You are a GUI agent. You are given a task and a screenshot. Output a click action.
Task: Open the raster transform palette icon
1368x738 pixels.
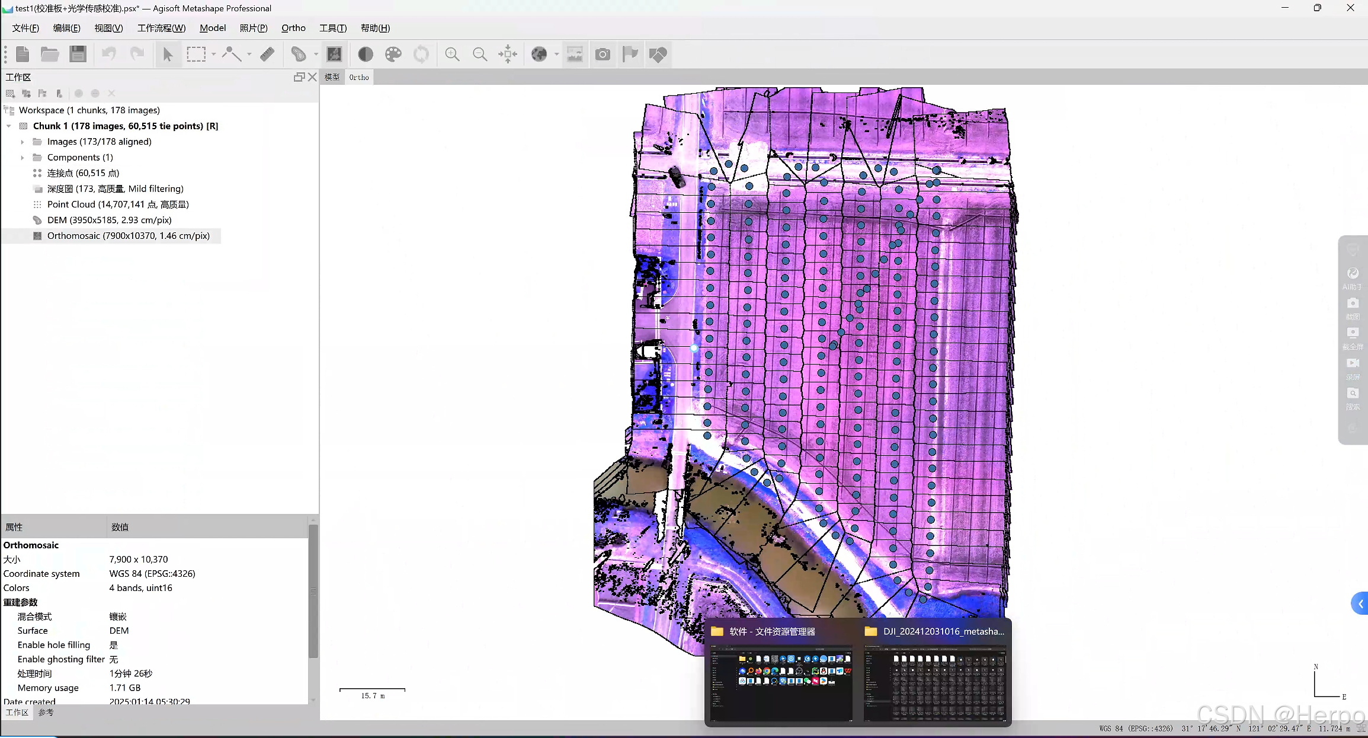(x=393, y=55)
